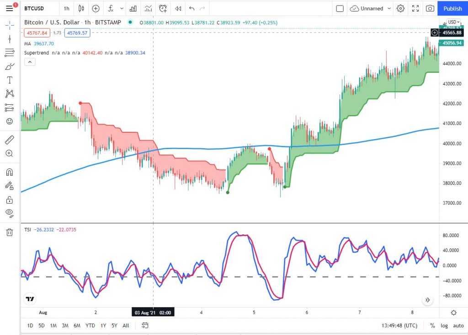Viewport: 468px width, 335px height.
Task: Open the emoji icons tool
Action: point(9,121)
